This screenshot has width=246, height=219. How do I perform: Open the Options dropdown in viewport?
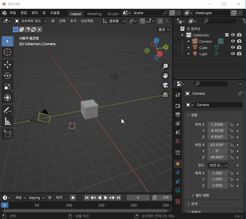[163, 29]
